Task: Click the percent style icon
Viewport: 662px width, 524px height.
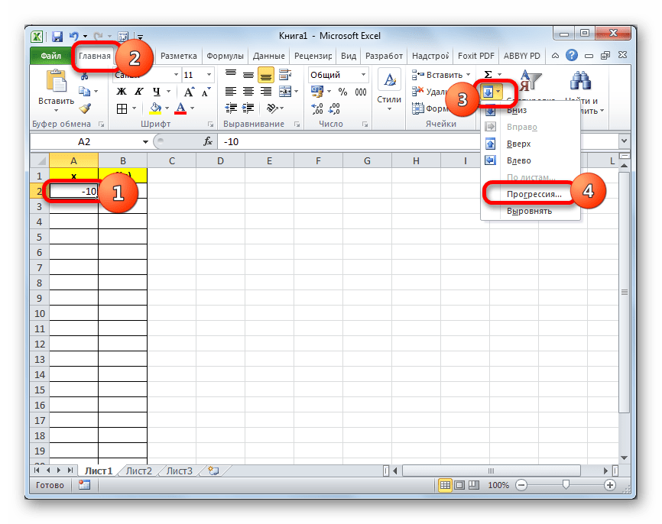Action: coord(342,92)
